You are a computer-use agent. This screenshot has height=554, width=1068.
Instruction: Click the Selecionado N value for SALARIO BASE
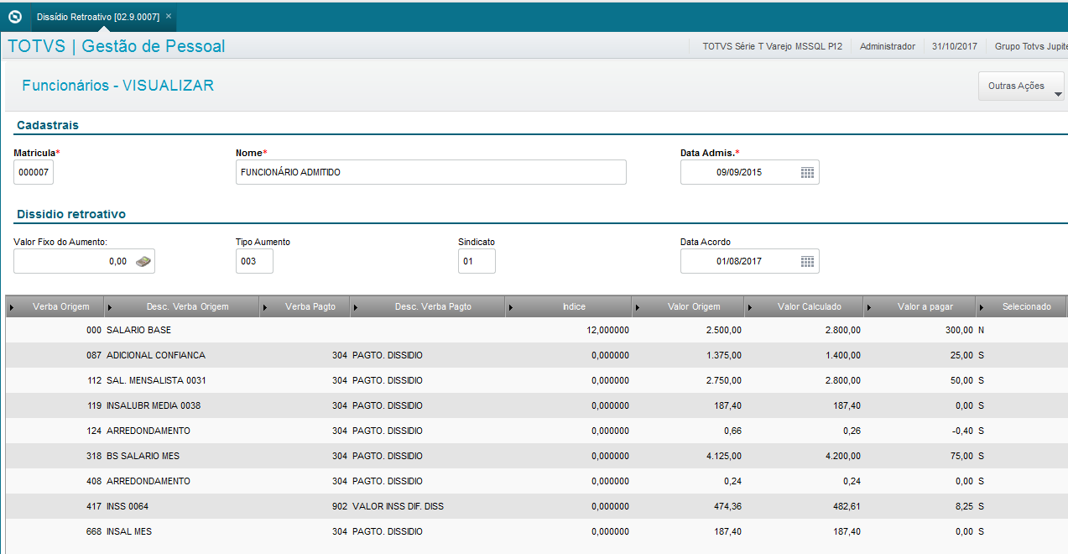click(982, 330)
